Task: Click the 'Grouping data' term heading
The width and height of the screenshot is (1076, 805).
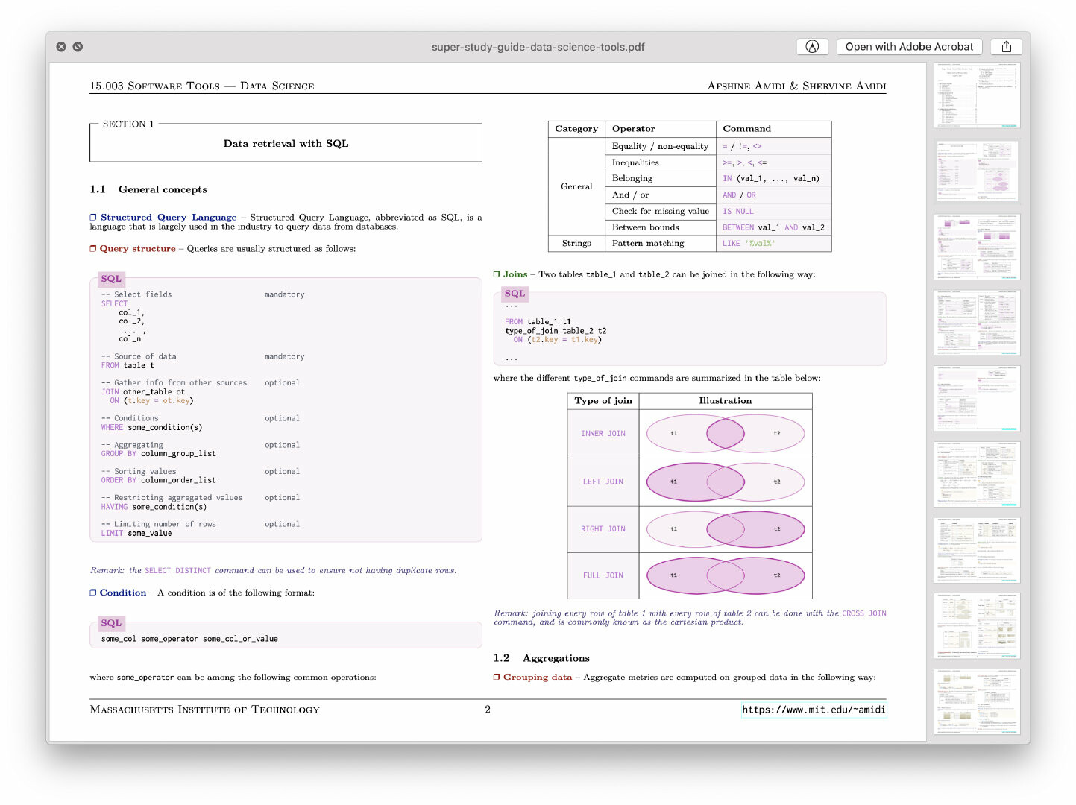Action: pos(538,677)
